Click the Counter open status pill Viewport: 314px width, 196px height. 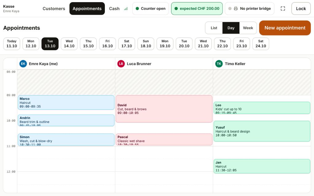[x=151, y=9]
